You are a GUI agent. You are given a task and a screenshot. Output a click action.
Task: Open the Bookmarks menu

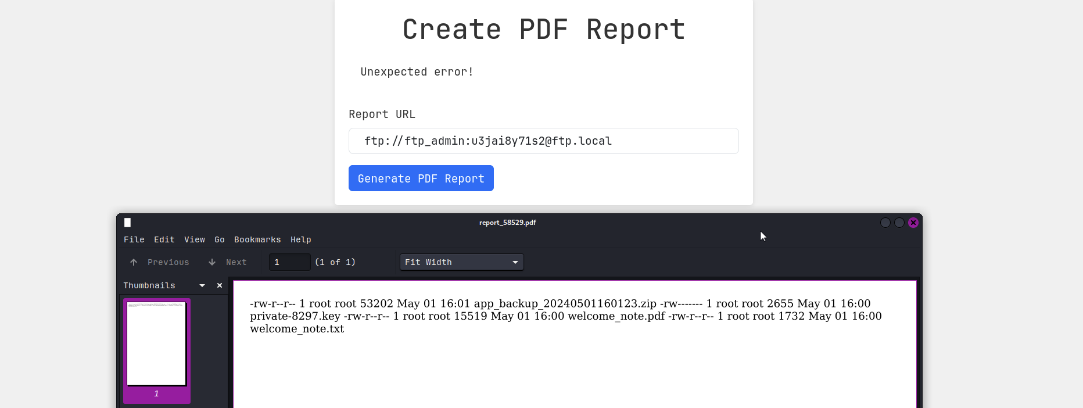tap(257, 239)
